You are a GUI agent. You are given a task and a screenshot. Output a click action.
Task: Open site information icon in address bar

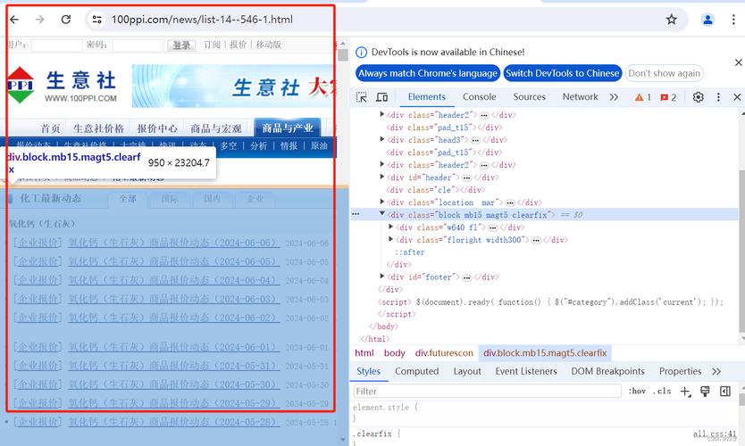(x=97, y=20)
